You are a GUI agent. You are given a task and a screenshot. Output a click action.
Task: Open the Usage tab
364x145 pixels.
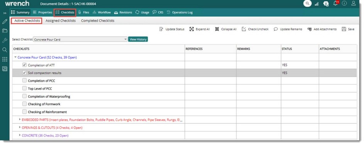(x=142, y=12)
